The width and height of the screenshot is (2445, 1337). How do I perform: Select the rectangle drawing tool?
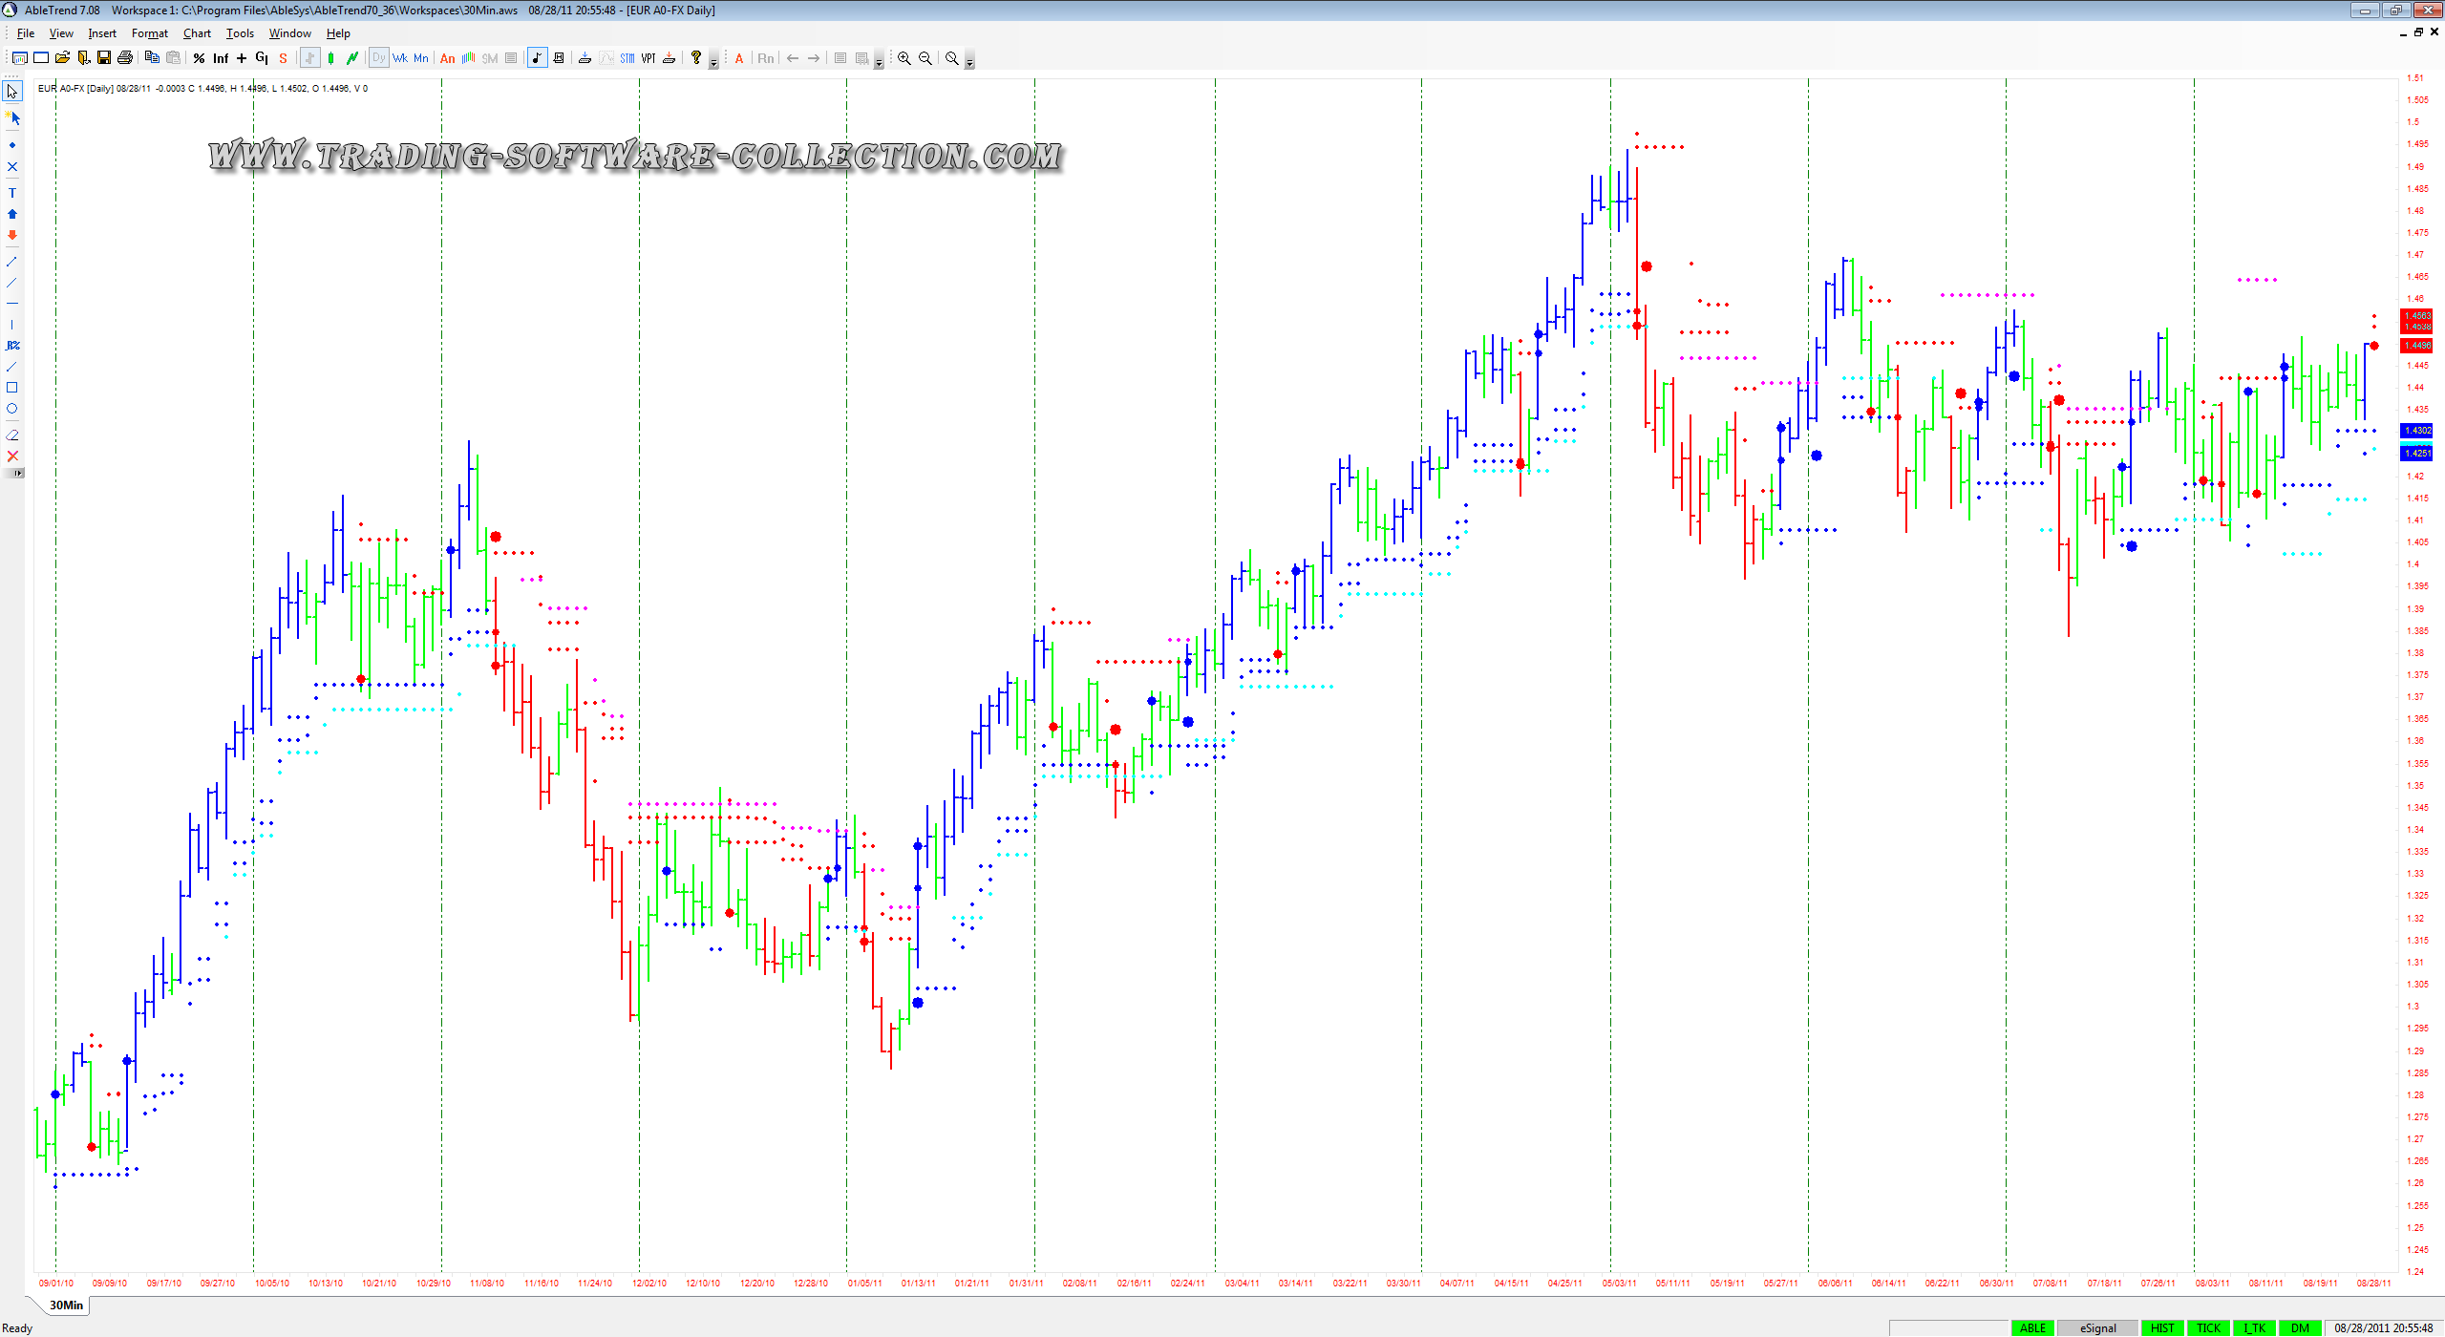[x=12, y=388]
